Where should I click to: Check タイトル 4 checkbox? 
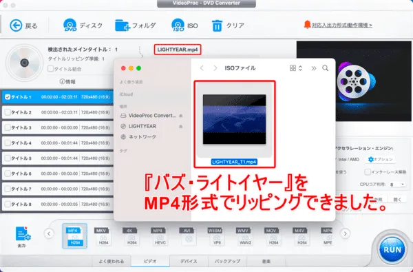coord(8,143)
